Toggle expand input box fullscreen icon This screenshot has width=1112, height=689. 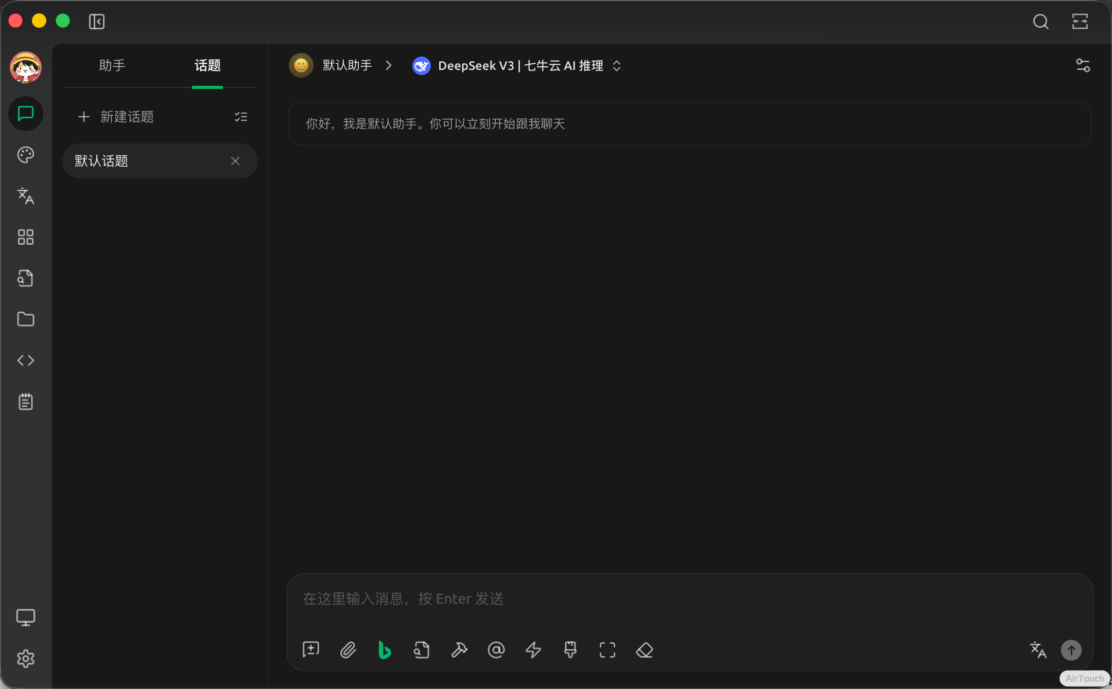click(x=607, y=650)
